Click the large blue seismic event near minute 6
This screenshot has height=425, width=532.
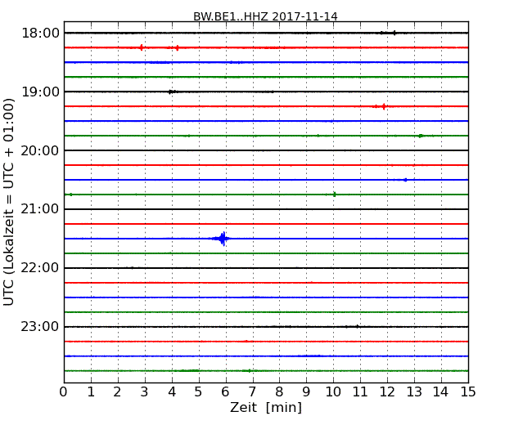[223, 239]
